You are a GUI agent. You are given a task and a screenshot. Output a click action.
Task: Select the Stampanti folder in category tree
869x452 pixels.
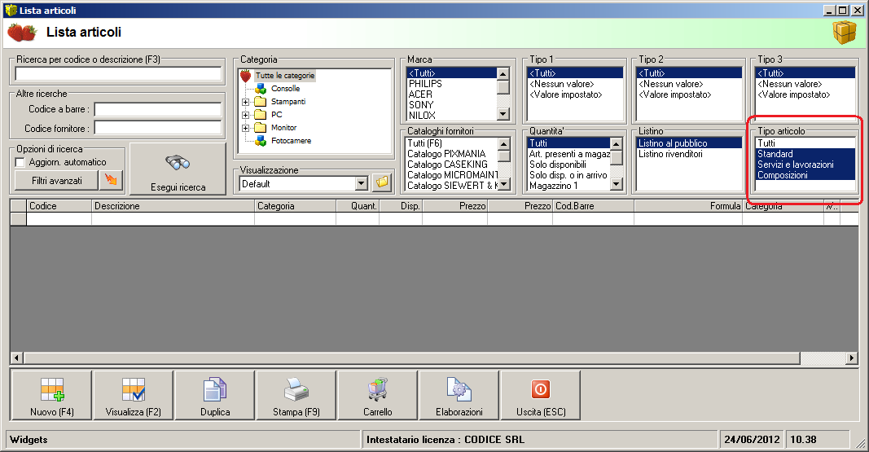coord(288,101)
